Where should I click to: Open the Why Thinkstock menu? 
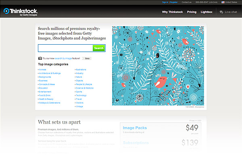[x=173, y=12]
